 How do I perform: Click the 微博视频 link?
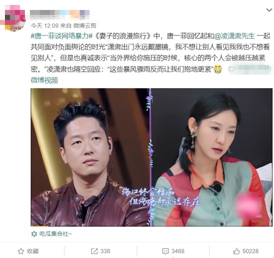click(44, 80)
